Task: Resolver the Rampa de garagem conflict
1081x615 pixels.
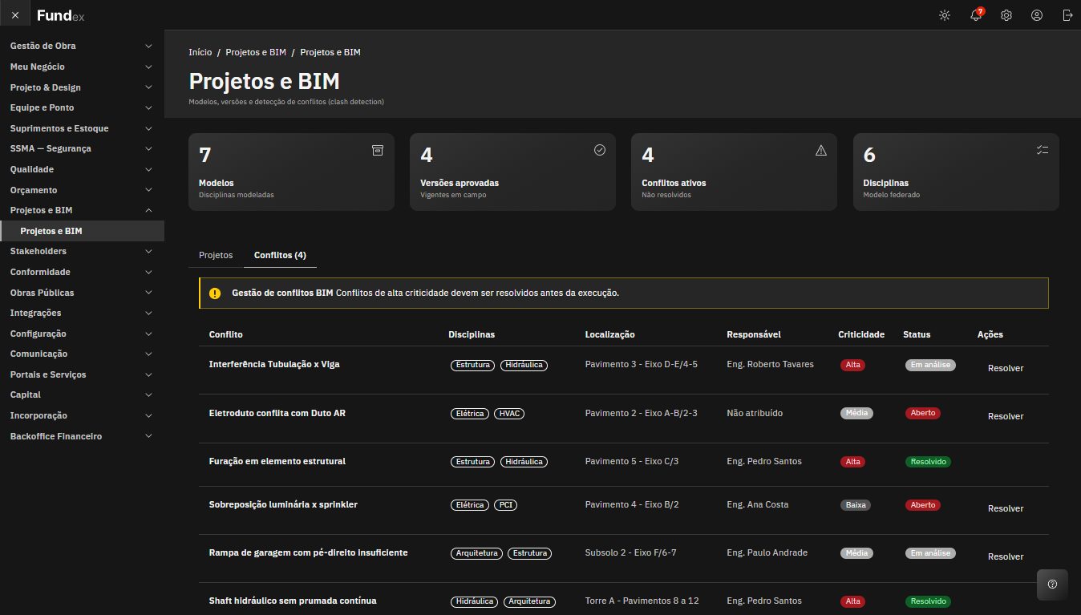Action: point(1006,556)
